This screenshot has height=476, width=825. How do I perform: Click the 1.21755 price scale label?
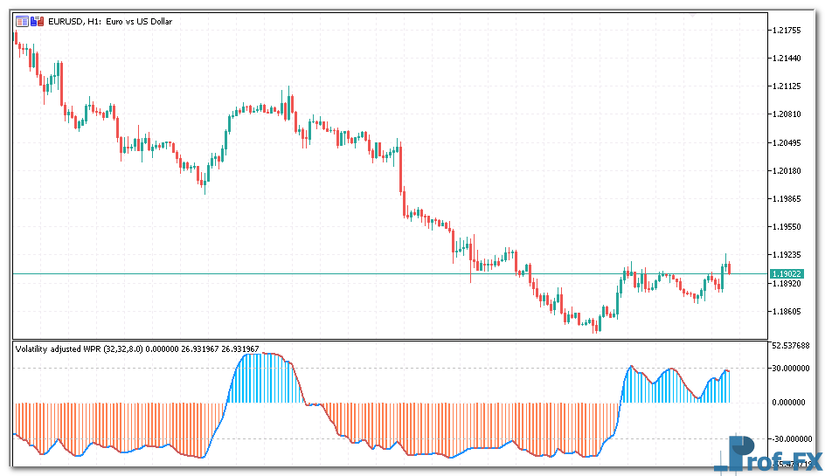(x=788, y=31)
